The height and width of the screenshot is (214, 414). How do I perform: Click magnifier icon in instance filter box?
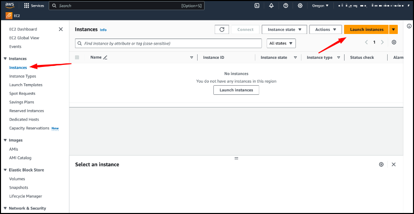click(80, 43)
